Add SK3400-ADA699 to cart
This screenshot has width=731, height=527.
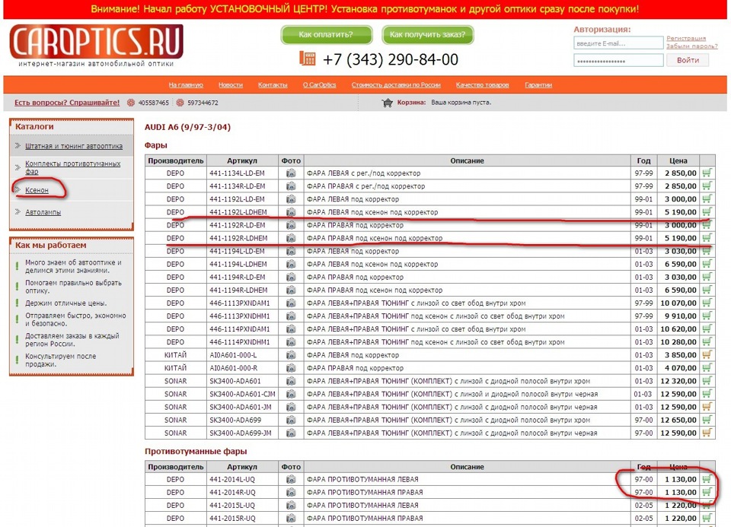[707, 420]
